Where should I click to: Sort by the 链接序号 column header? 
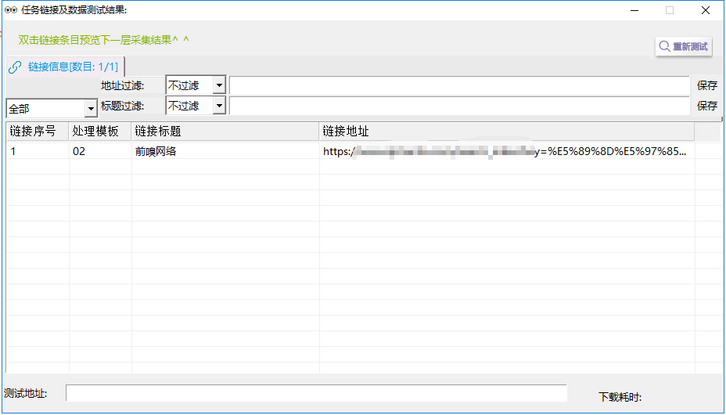pyautogui.click(x=37, y=132)
